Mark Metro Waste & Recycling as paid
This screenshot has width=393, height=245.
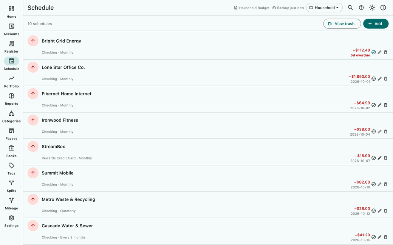tap(373, 211)
